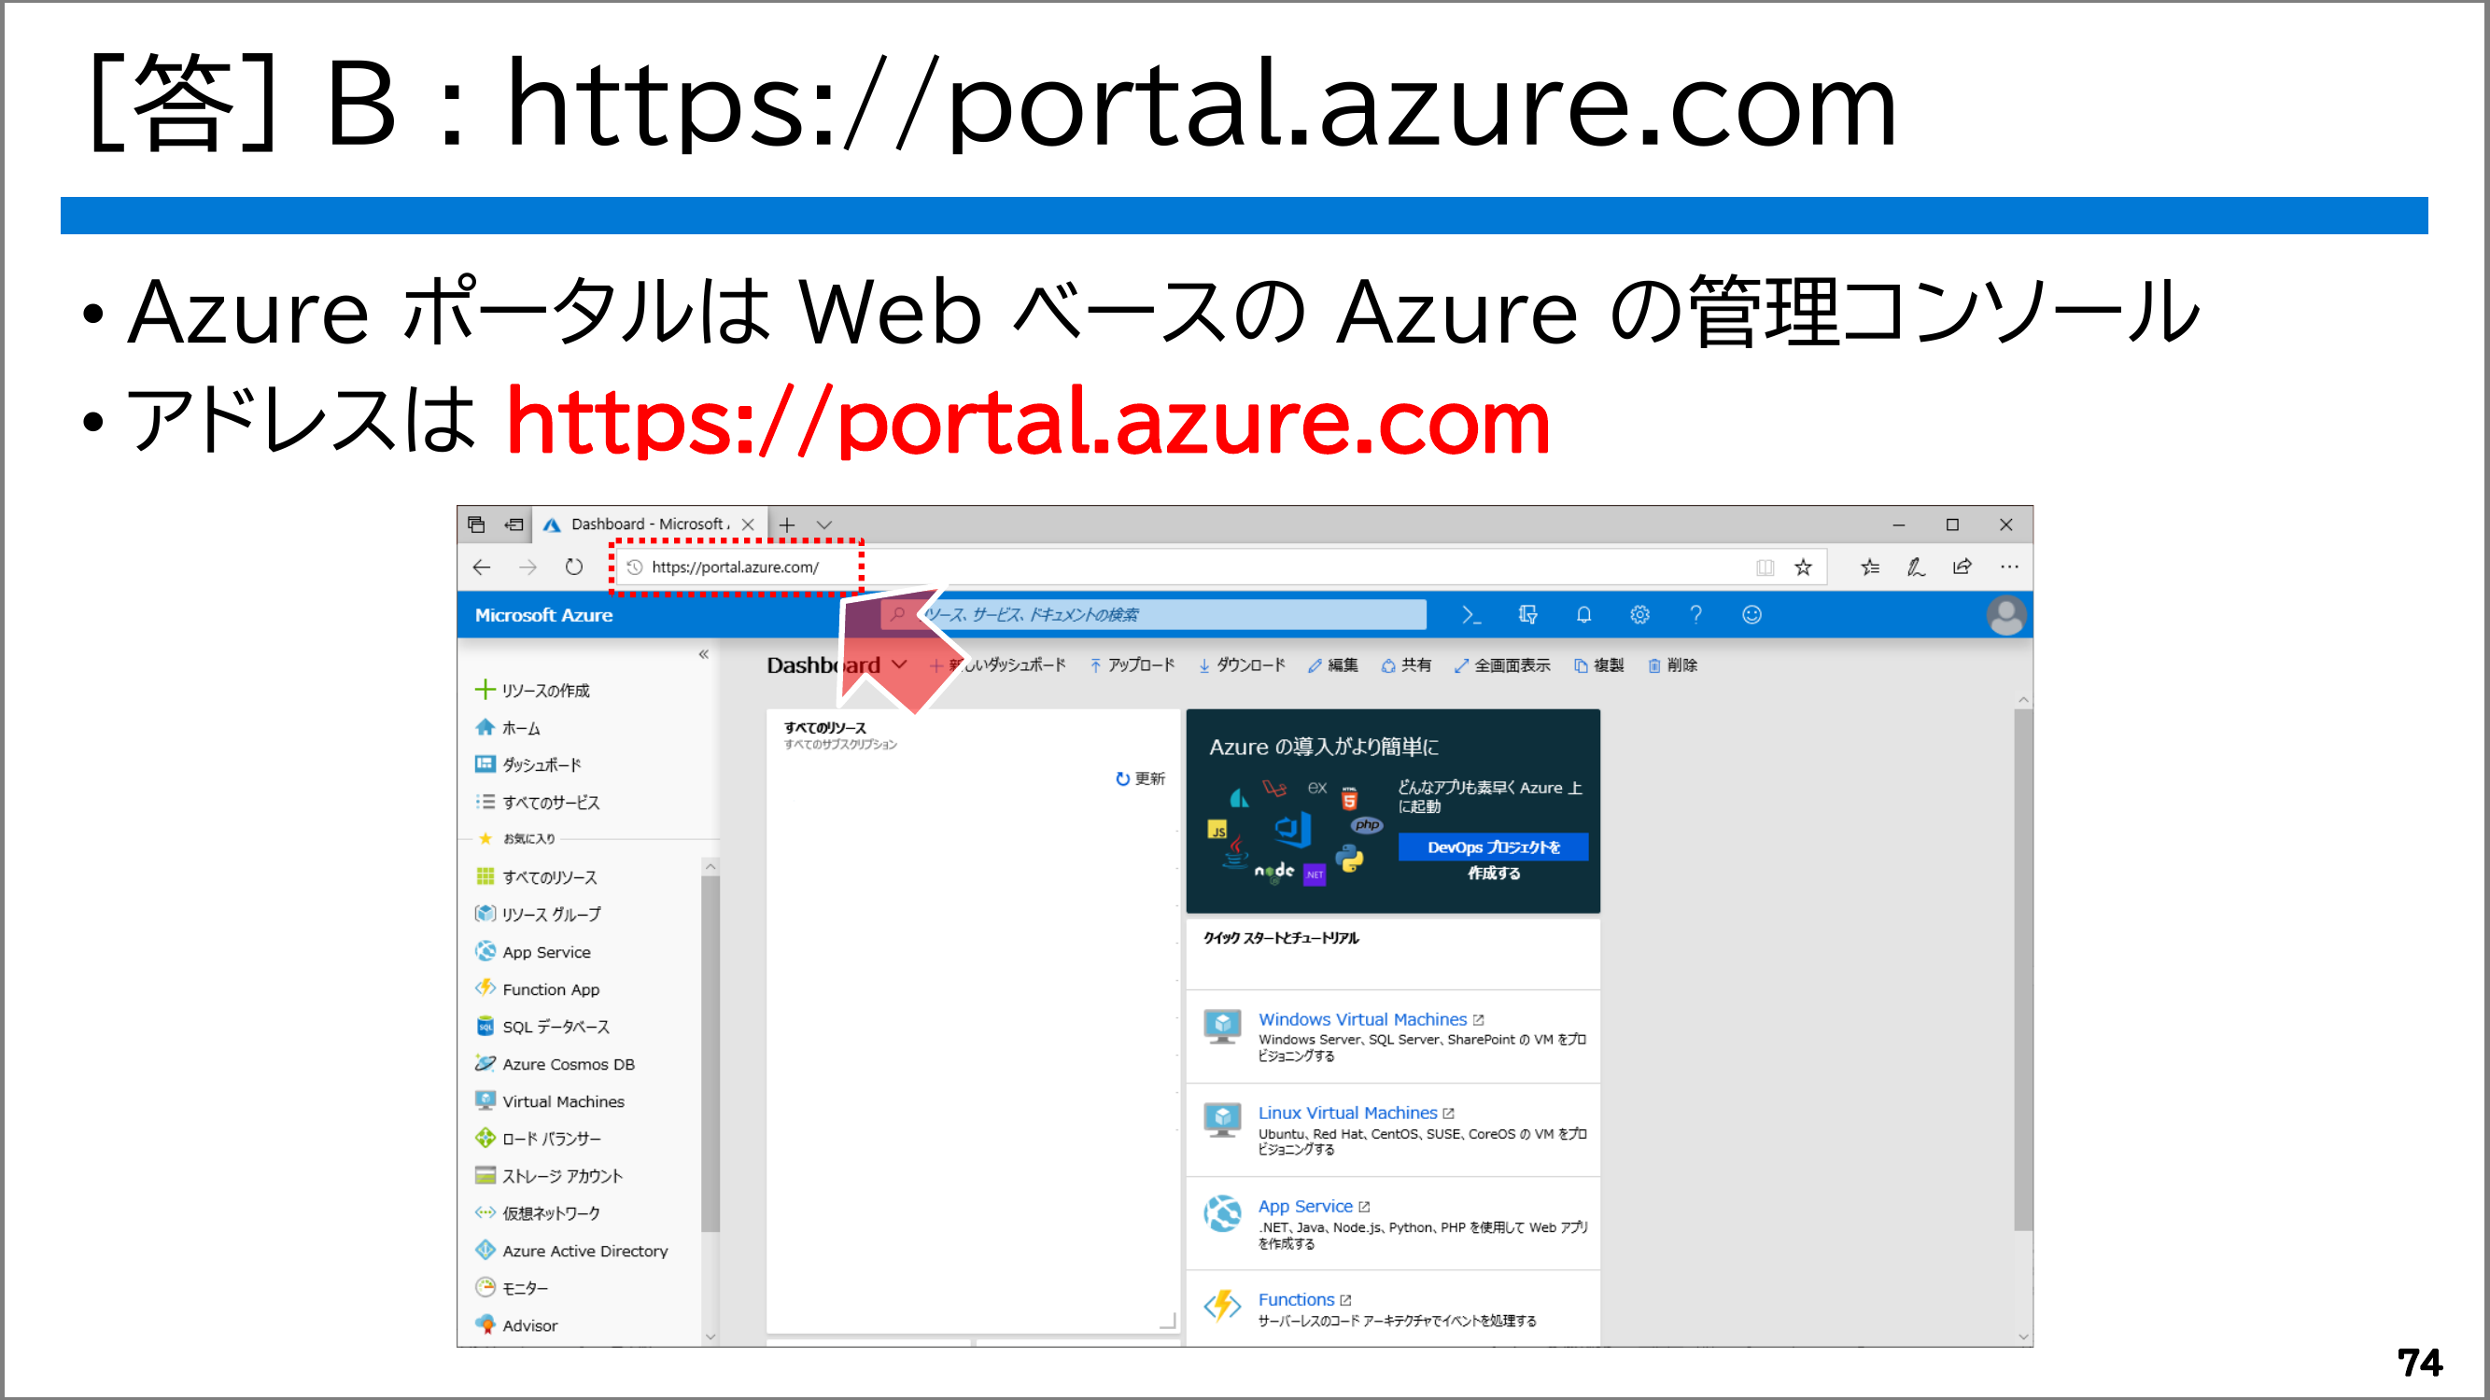Open the user account avatar
The height and width of the screenshot is (1400, 2490).
point(2005,615)
